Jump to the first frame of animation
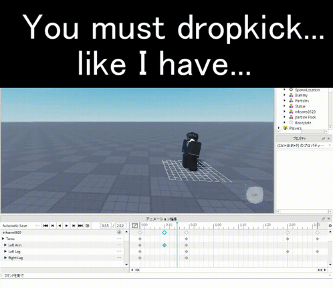Image resolution: width=333 pixels, height=288 pixels. (45, 226)
